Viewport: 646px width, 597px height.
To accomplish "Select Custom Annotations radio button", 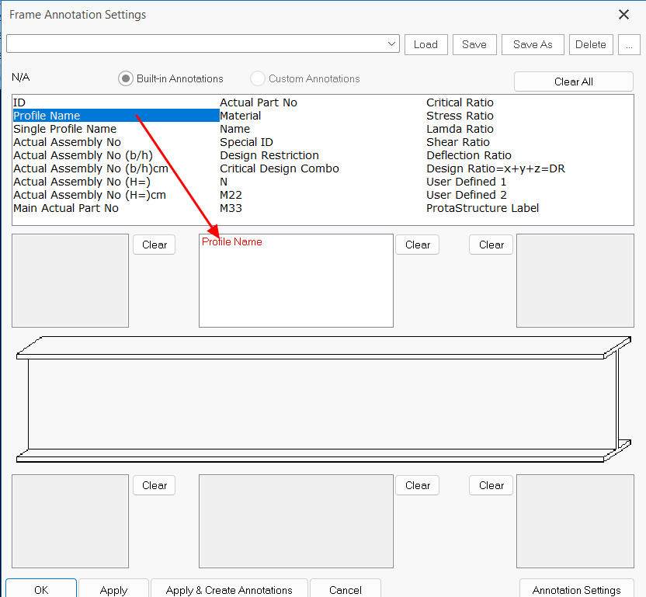I will 258,78.
